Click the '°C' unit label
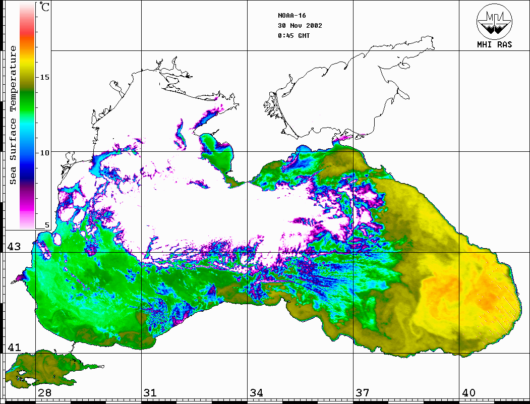The width and height of the screenshot is (530, 404). click(44, 7)
